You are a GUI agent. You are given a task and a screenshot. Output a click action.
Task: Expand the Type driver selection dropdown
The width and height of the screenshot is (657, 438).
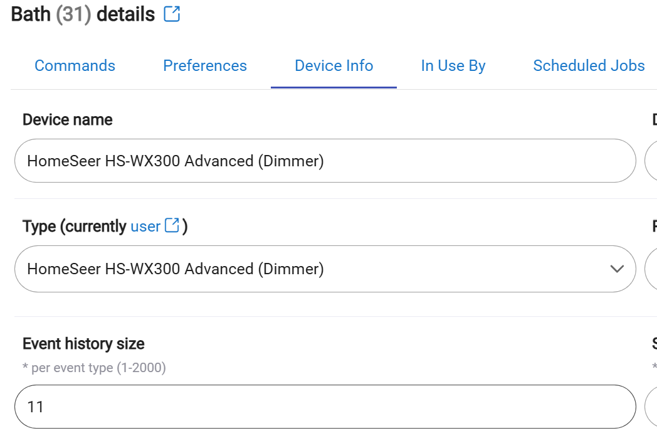[x=325, y=269]
